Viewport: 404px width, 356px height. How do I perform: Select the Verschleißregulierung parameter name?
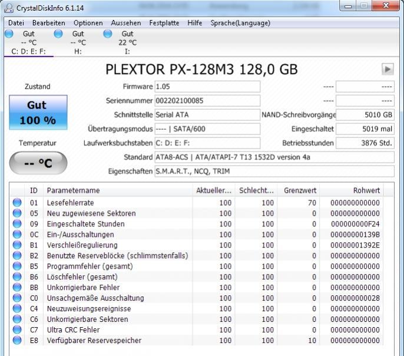pyautogui.click(x=82, y=245)
